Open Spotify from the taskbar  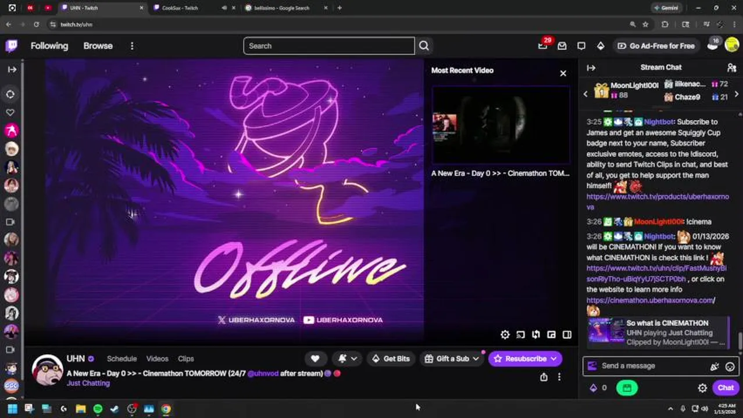[98, 409]
